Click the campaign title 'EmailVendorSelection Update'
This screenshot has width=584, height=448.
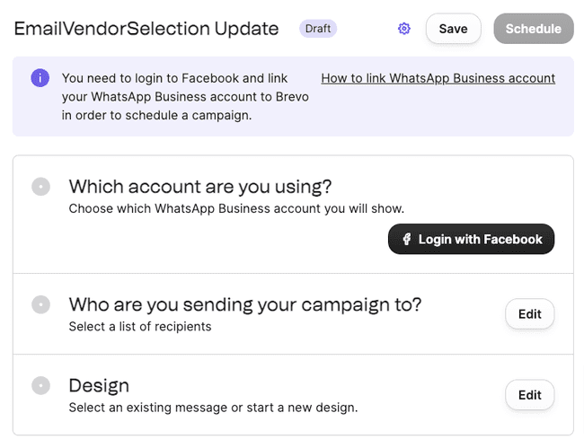click(146, 29)
